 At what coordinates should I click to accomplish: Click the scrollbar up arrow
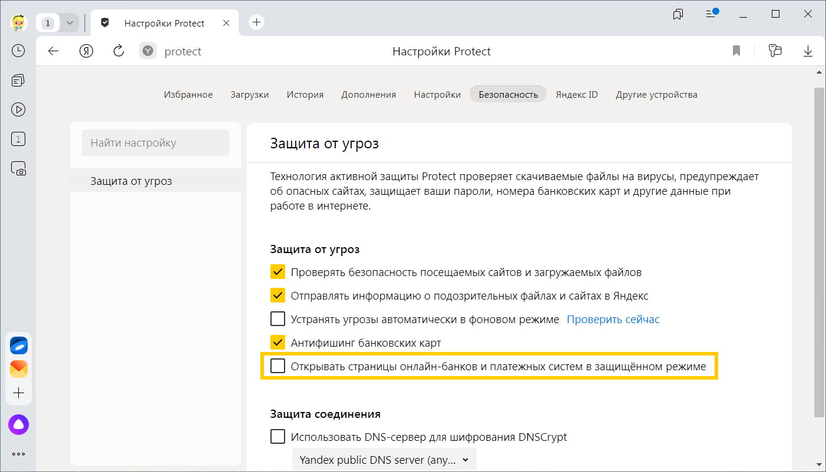pos(819,72)
